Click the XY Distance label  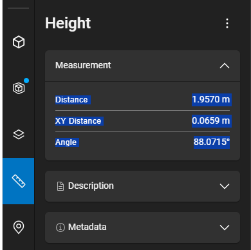(79, 121)
